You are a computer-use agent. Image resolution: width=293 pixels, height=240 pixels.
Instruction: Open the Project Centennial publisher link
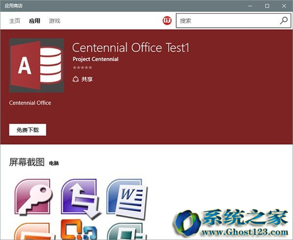(96, 59)
